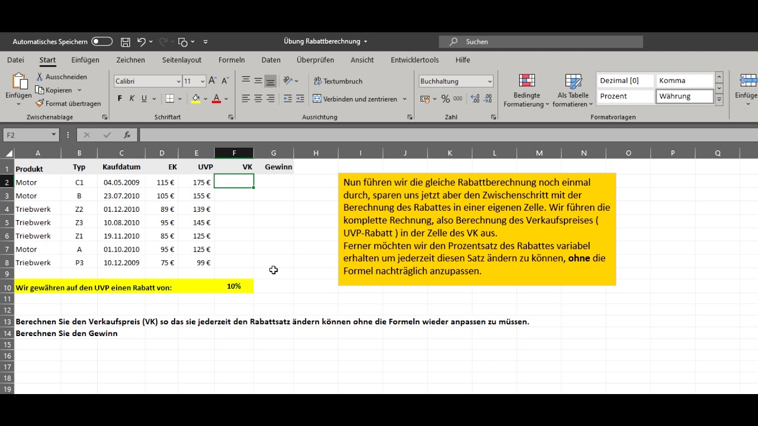Decrease the cell indent

click(x=287, y=99)
